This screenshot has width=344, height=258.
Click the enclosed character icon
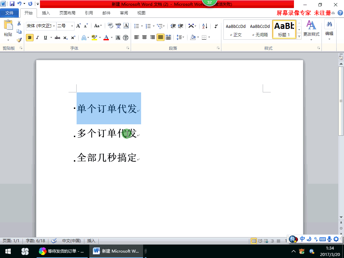pyautogui.click(x=126, y=38)
